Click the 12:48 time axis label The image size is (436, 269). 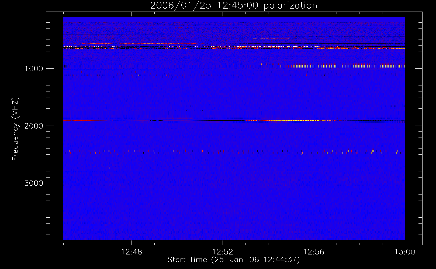(132, 252)
